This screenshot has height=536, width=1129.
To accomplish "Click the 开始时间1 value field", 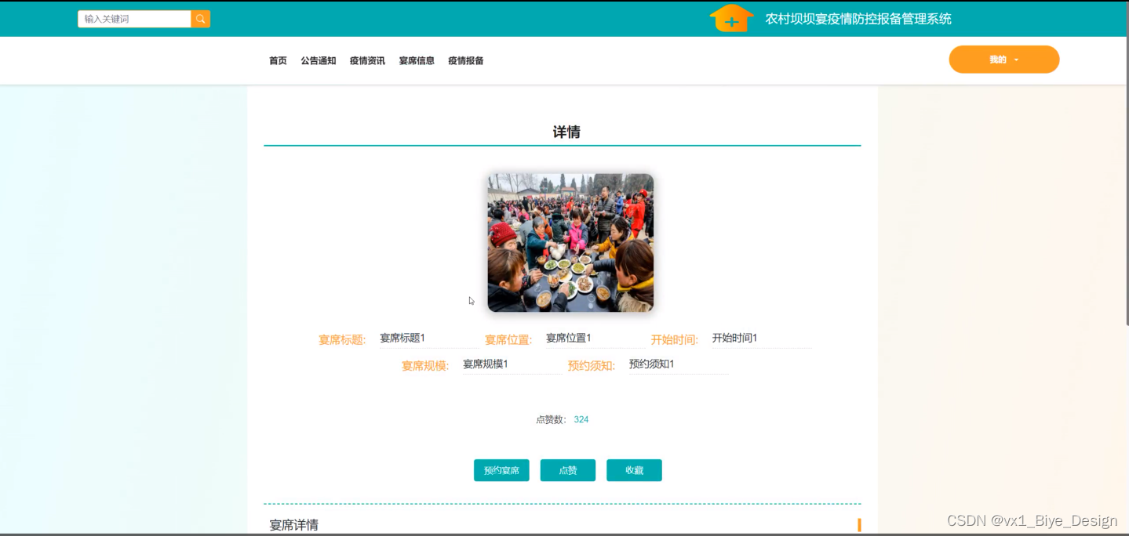I will [761, 339].
